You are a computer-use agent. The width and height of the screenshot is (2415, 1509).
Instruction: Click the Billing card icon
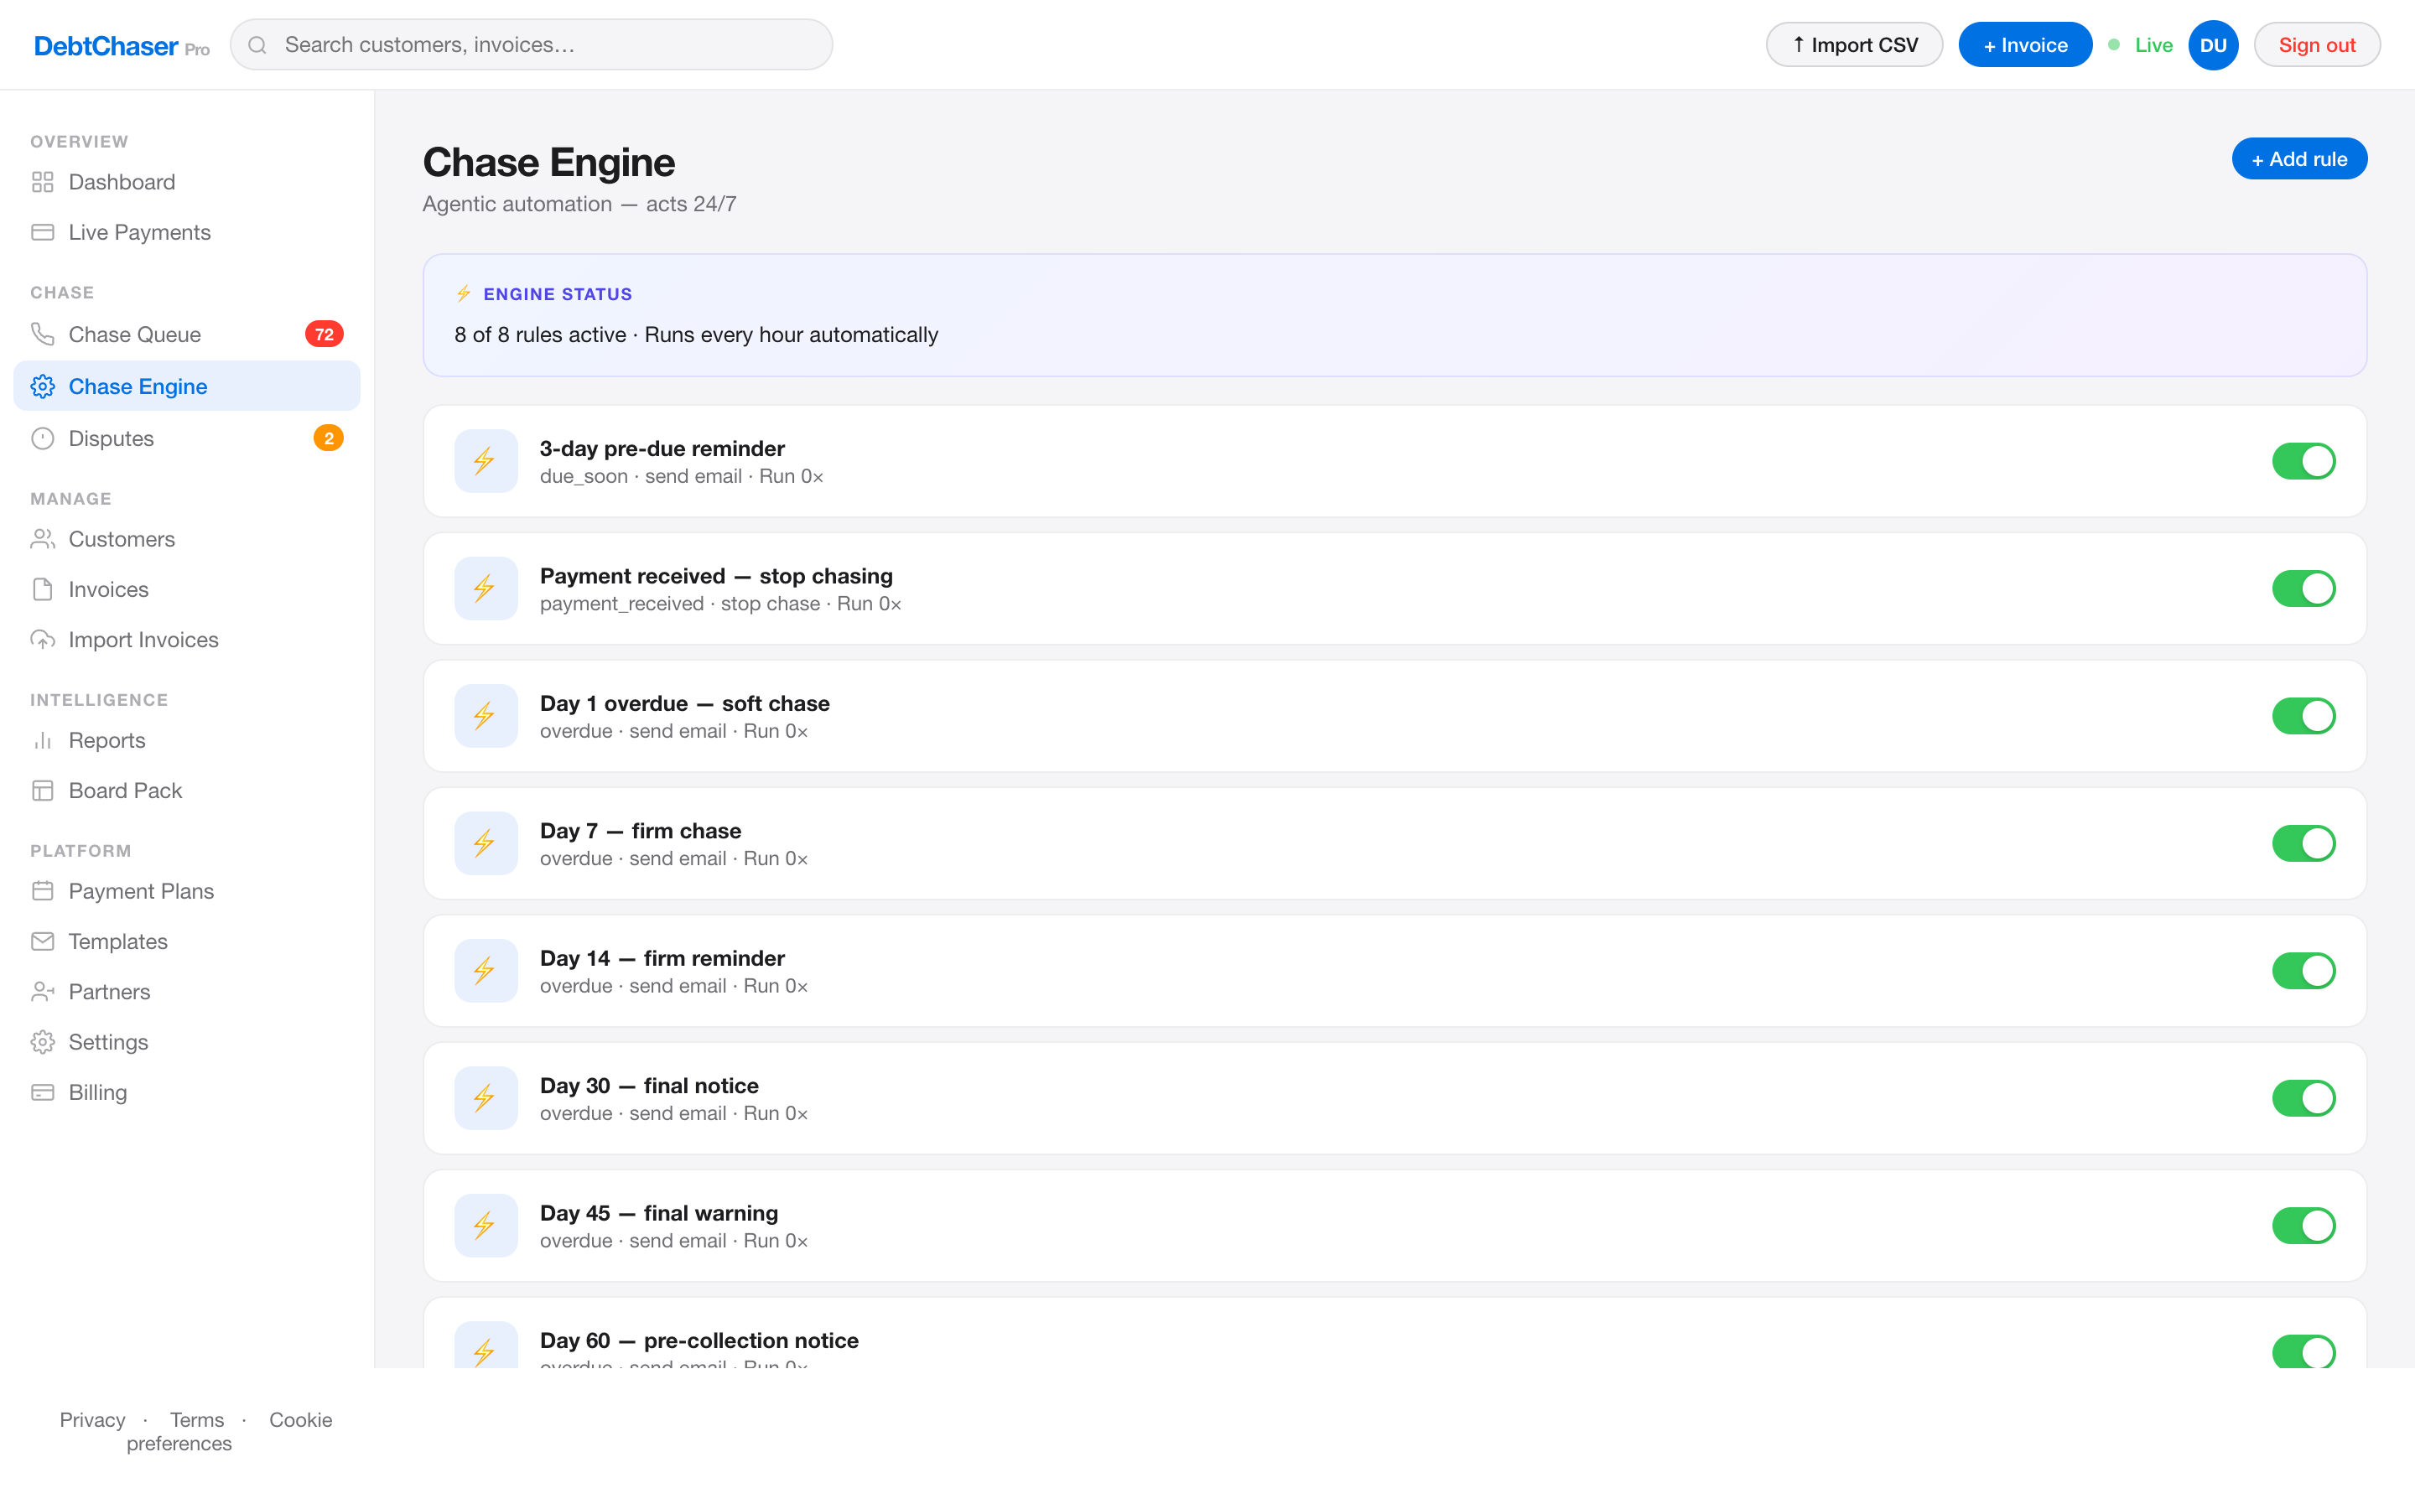click(x=42, y=1092)
